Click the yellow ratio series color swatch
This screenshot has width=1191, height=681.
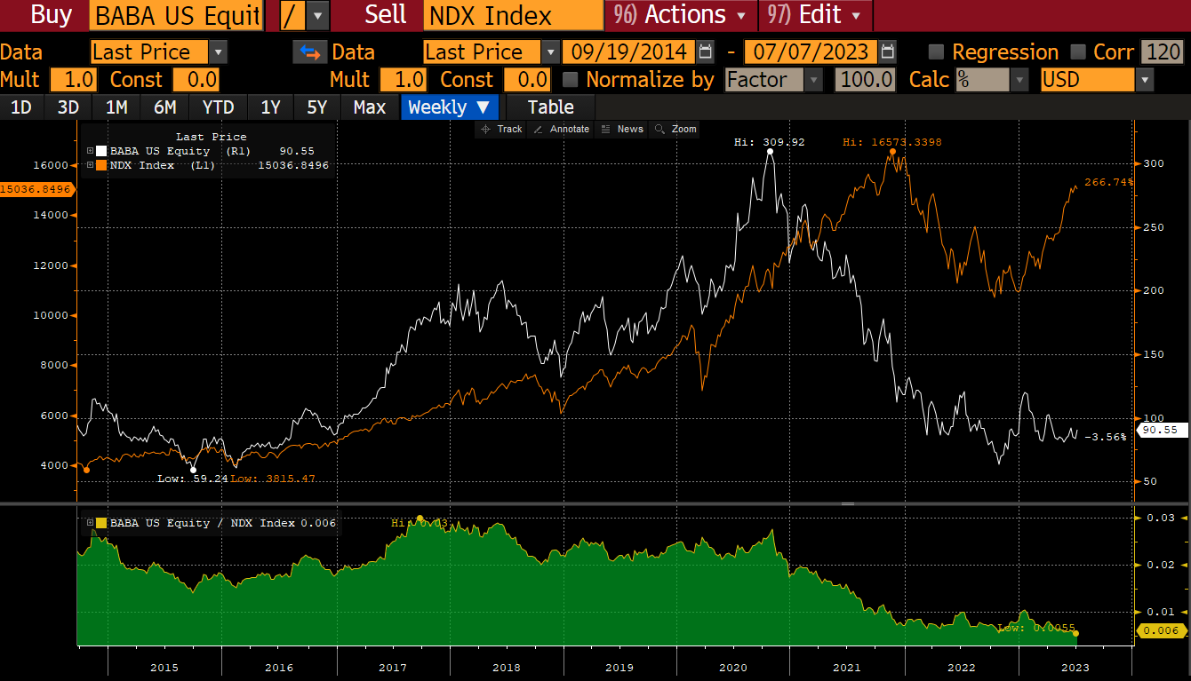pyautogui.click(x=101, y=523)
